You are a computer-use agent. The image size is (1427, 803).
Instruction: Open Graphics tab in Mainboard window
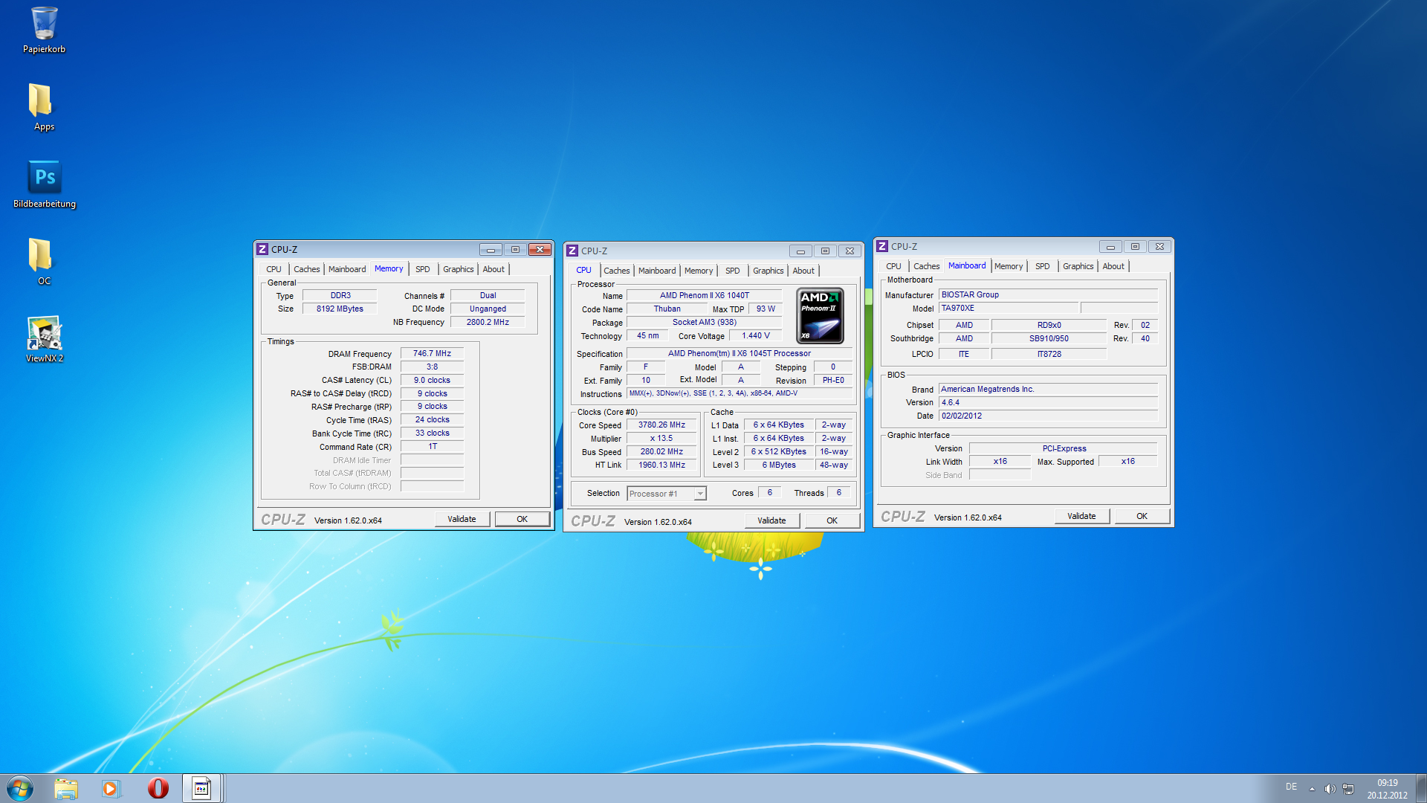coord(1078,266)
